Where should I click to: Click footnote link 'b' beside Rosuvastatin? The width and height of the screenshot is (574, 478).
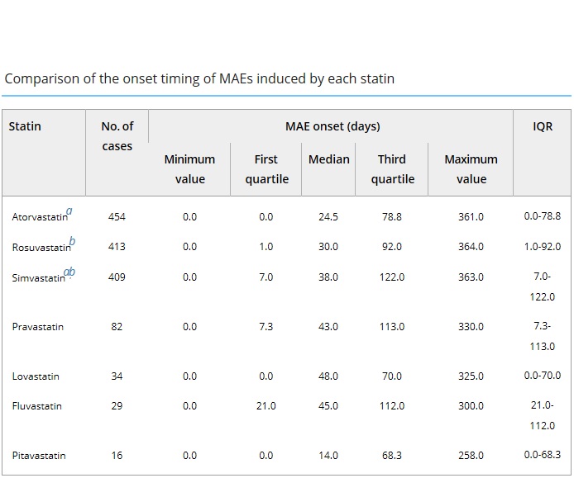pyautogui.click(x=72, y=241)
